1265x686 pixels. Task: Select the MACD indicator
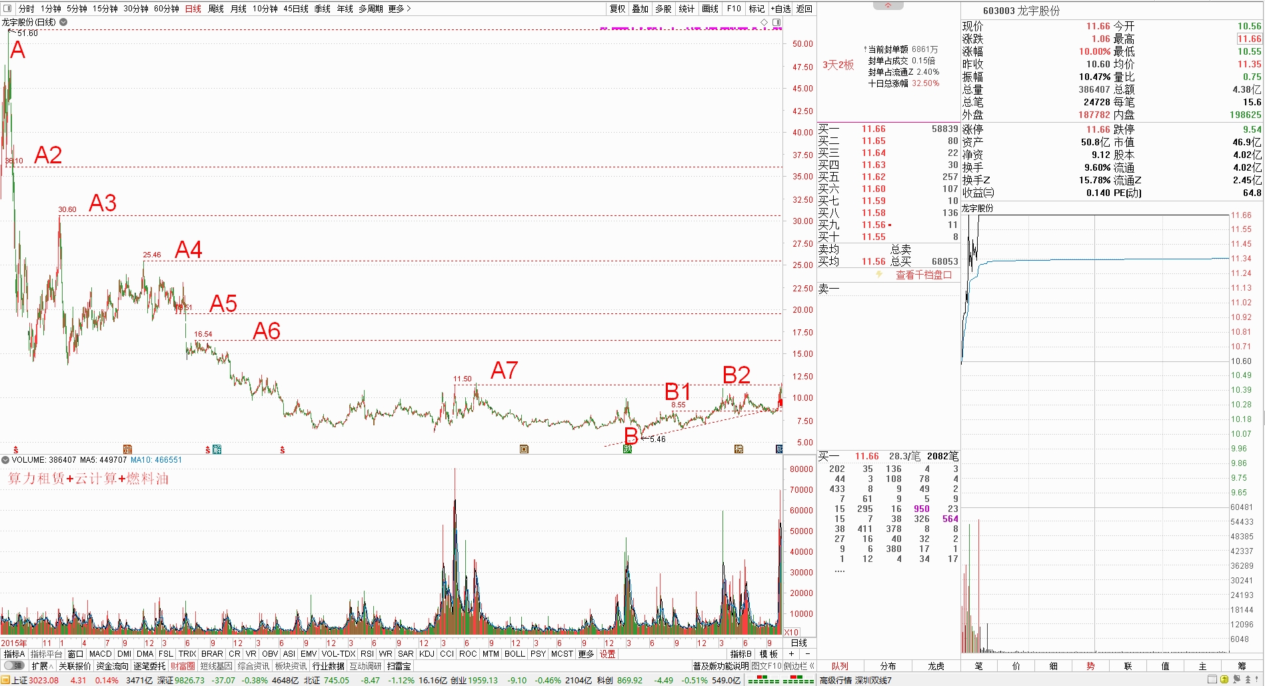(101, 654)
